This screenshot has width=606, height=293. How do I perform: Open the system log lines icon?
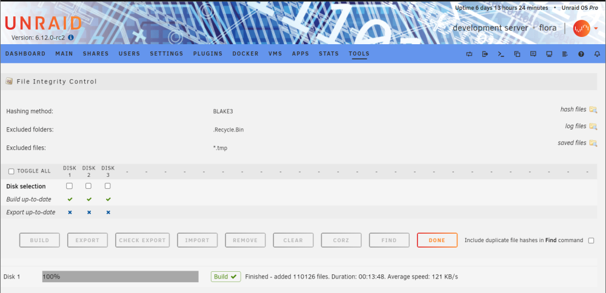pos(565,54)
